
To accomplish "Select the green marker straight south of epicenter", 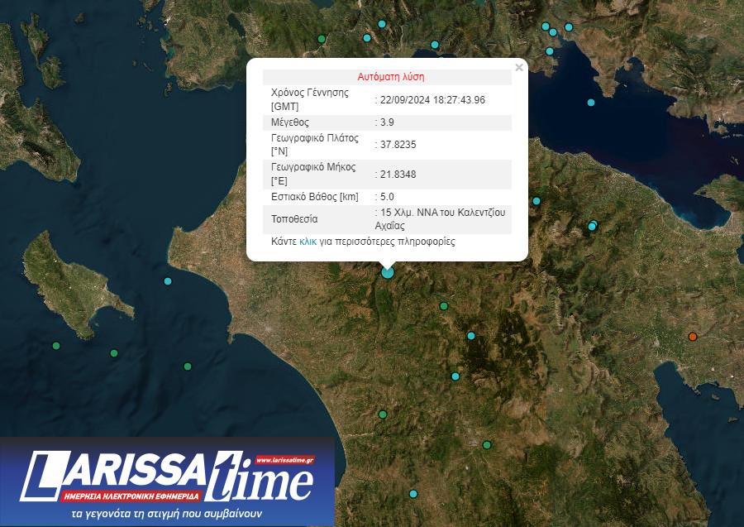I will (x=383, y=414).
